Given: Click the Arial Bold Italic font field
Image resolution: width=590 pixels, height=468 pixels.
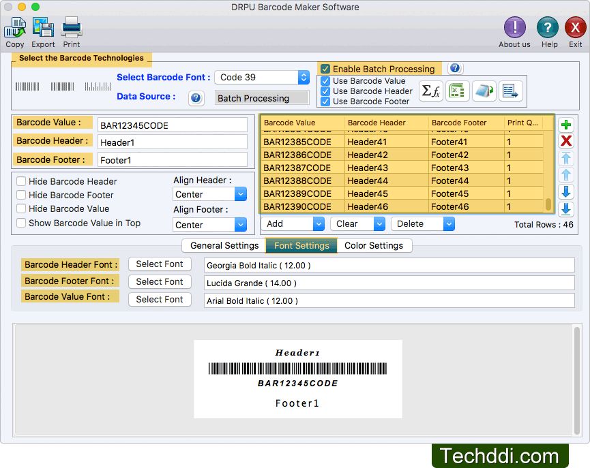Looking at the screenshot, I should [x=389, y=300].
